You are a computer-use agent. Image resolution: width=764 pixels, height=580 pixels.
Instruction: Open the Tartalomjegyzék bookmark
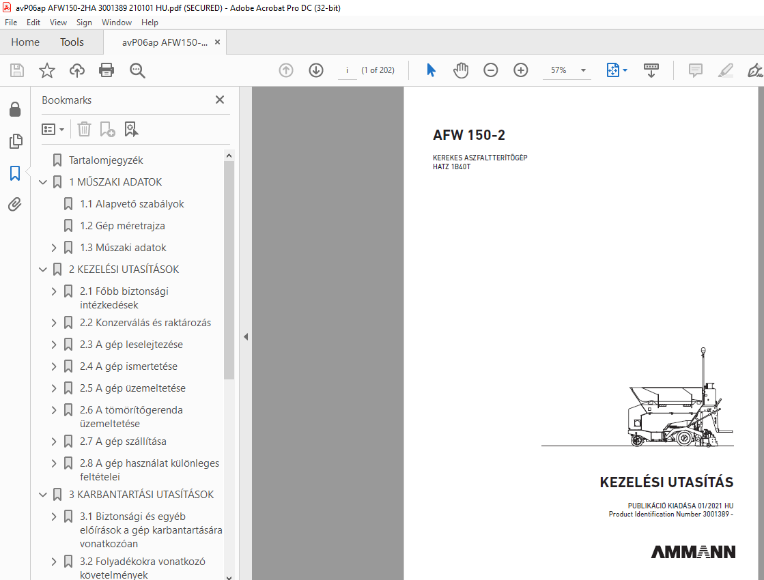[x=107, y=160]
